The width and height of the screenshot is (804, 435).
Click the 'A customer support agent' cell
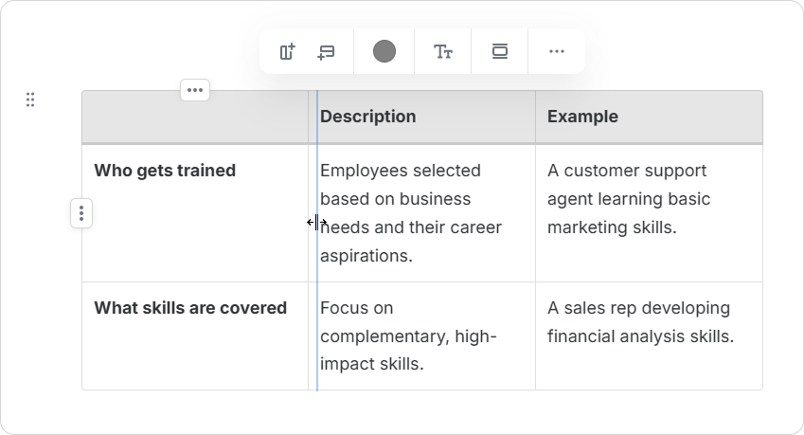point(649,185)
